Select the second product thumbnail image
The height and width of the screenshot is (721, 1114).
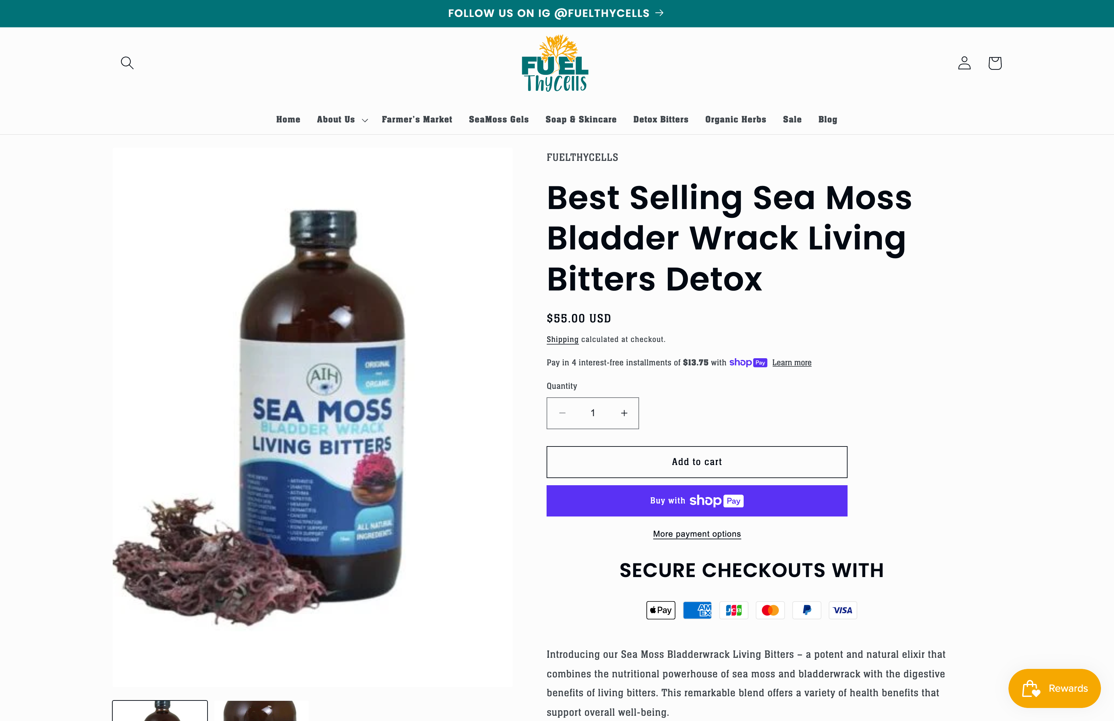[x=260, y=710]
